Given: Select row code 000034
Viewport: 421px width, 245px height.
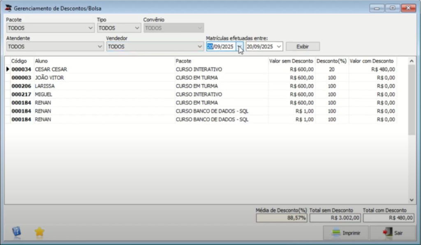Looking at the screenshot, I should pos(21,69).
